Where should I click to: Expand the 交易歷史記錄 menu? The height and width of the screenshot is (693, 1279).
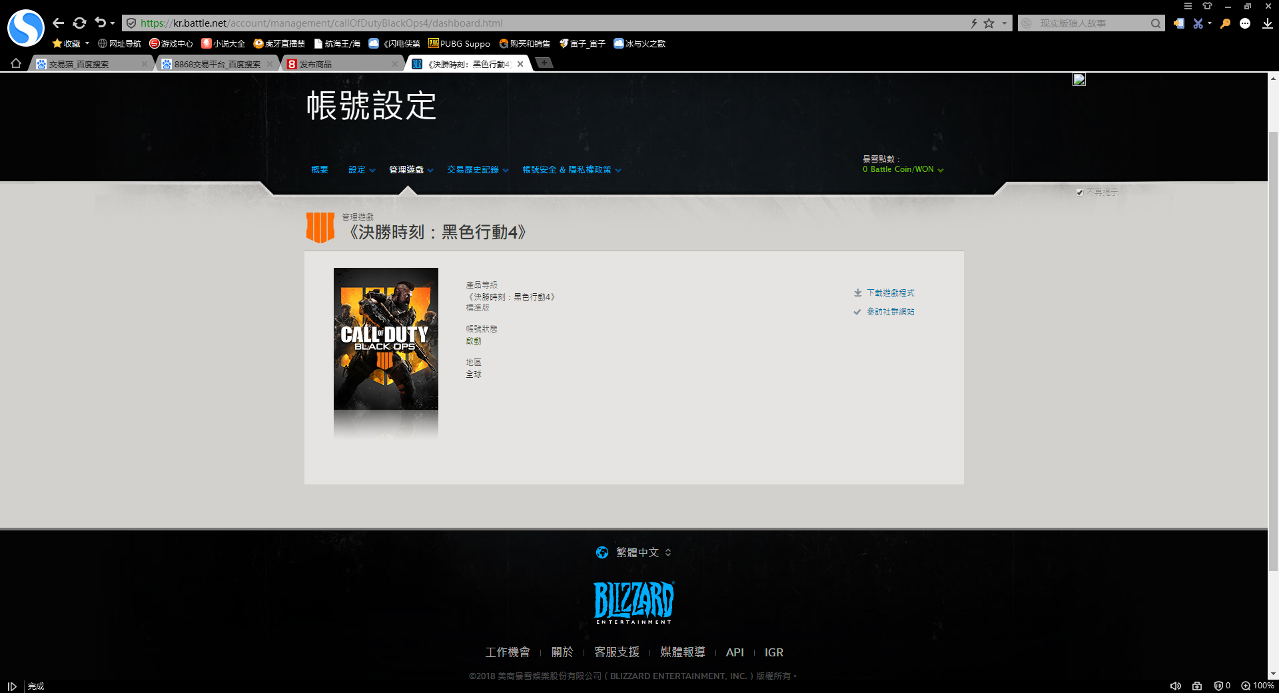[x=478, y=170]
